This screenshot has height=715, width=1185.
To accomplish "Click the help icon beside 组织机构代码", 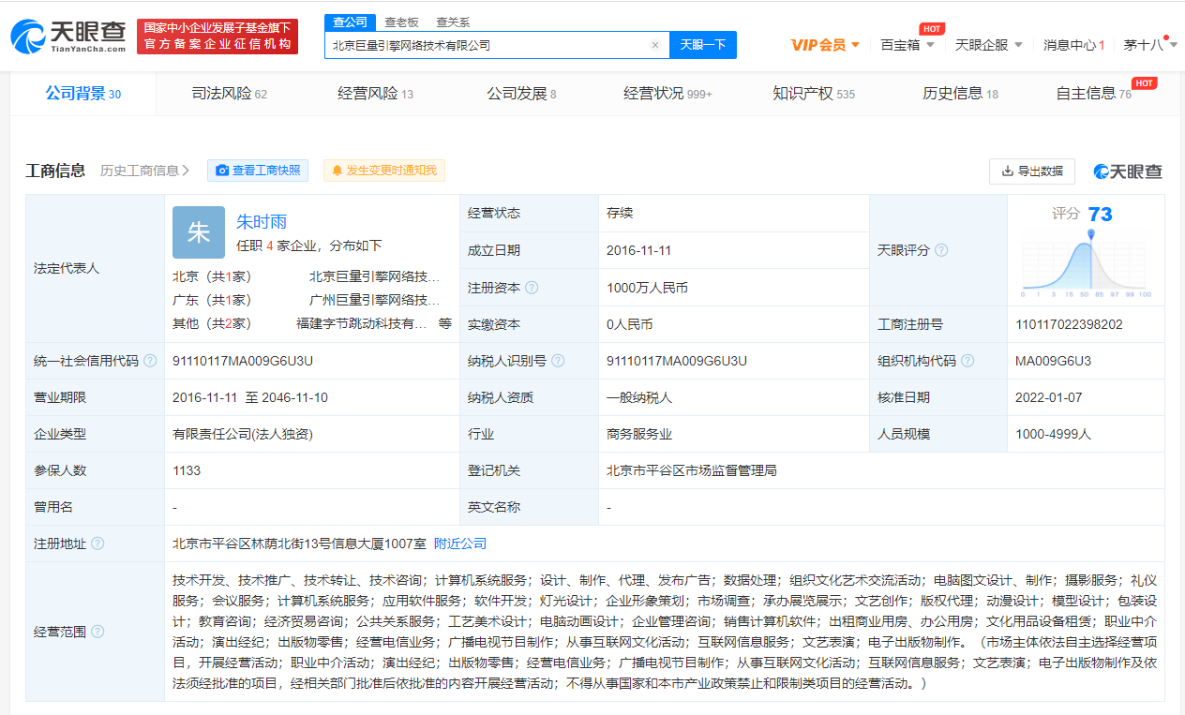I will 967,361.
